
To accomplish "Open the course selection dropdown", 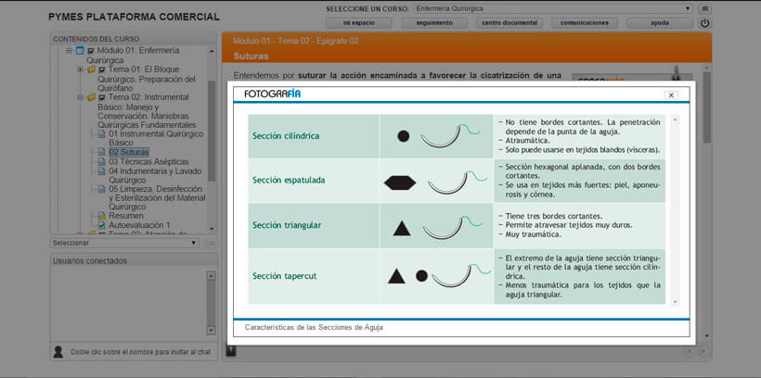I will (x=553, y=8).
